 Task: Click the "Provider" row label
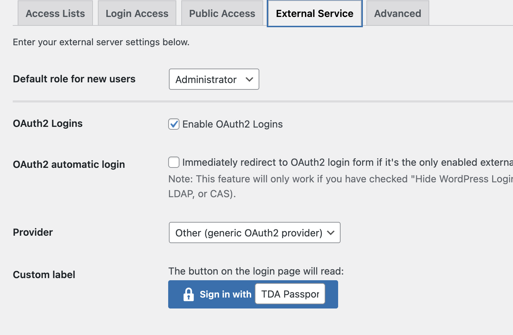coord(33,232)
